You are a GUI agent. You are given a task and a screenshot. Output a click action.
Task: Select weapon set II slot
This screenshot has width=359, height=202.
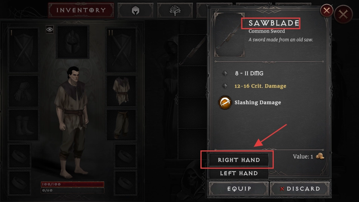point(121,50)
